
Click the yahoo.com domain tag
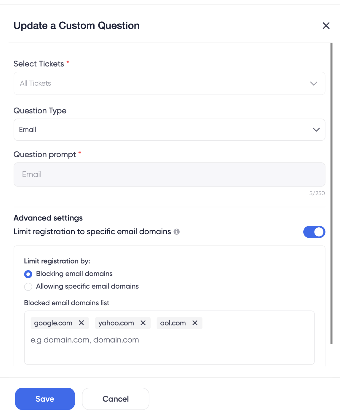(116, 323)
